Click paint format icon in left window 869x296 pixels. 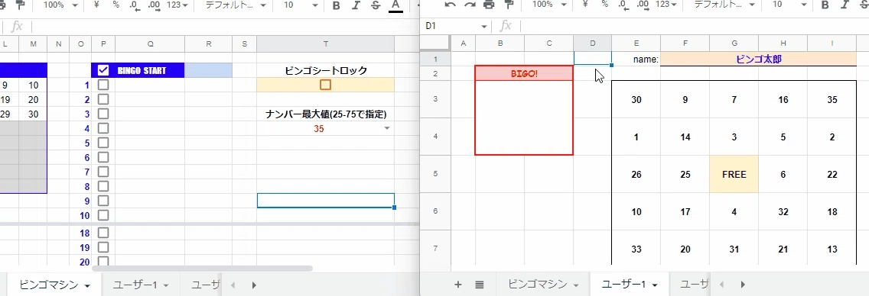[21, 5]
